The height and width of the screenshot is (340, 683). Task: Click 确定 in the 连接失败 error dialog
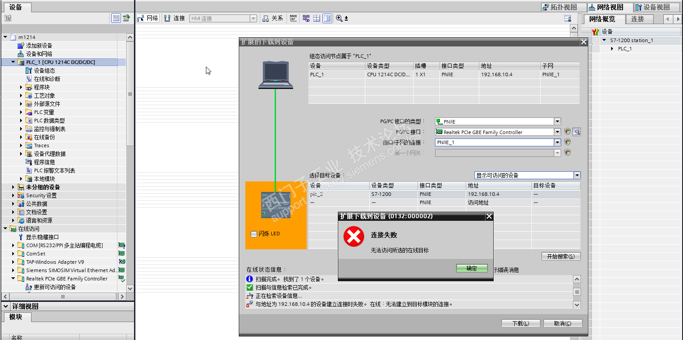[x=472, y=268]
